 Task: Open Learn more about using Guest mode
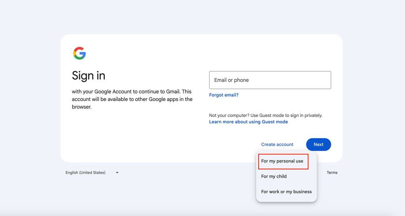point(248,122)
